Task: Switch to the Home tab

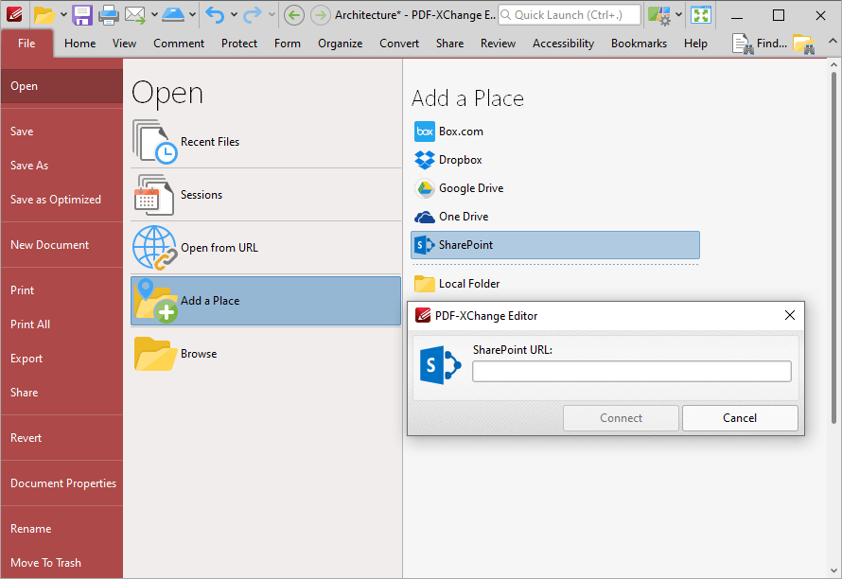Action: point(80,44)
